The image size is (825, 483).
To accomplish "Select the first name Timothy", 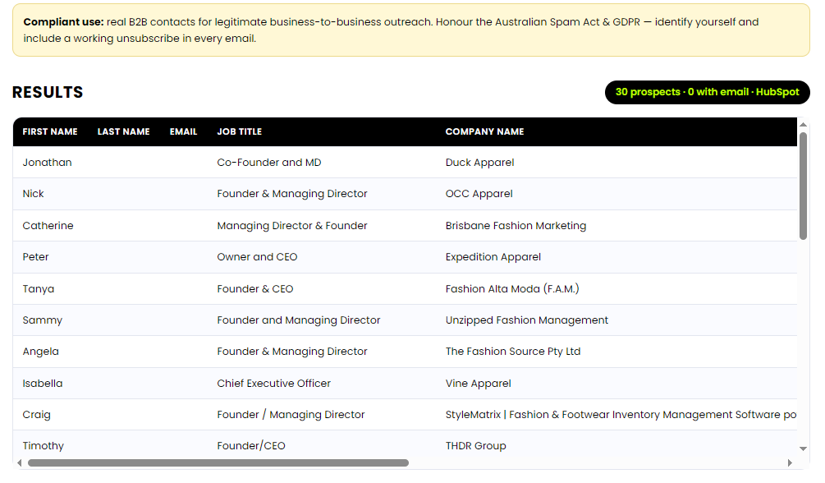I will (44, 445).
